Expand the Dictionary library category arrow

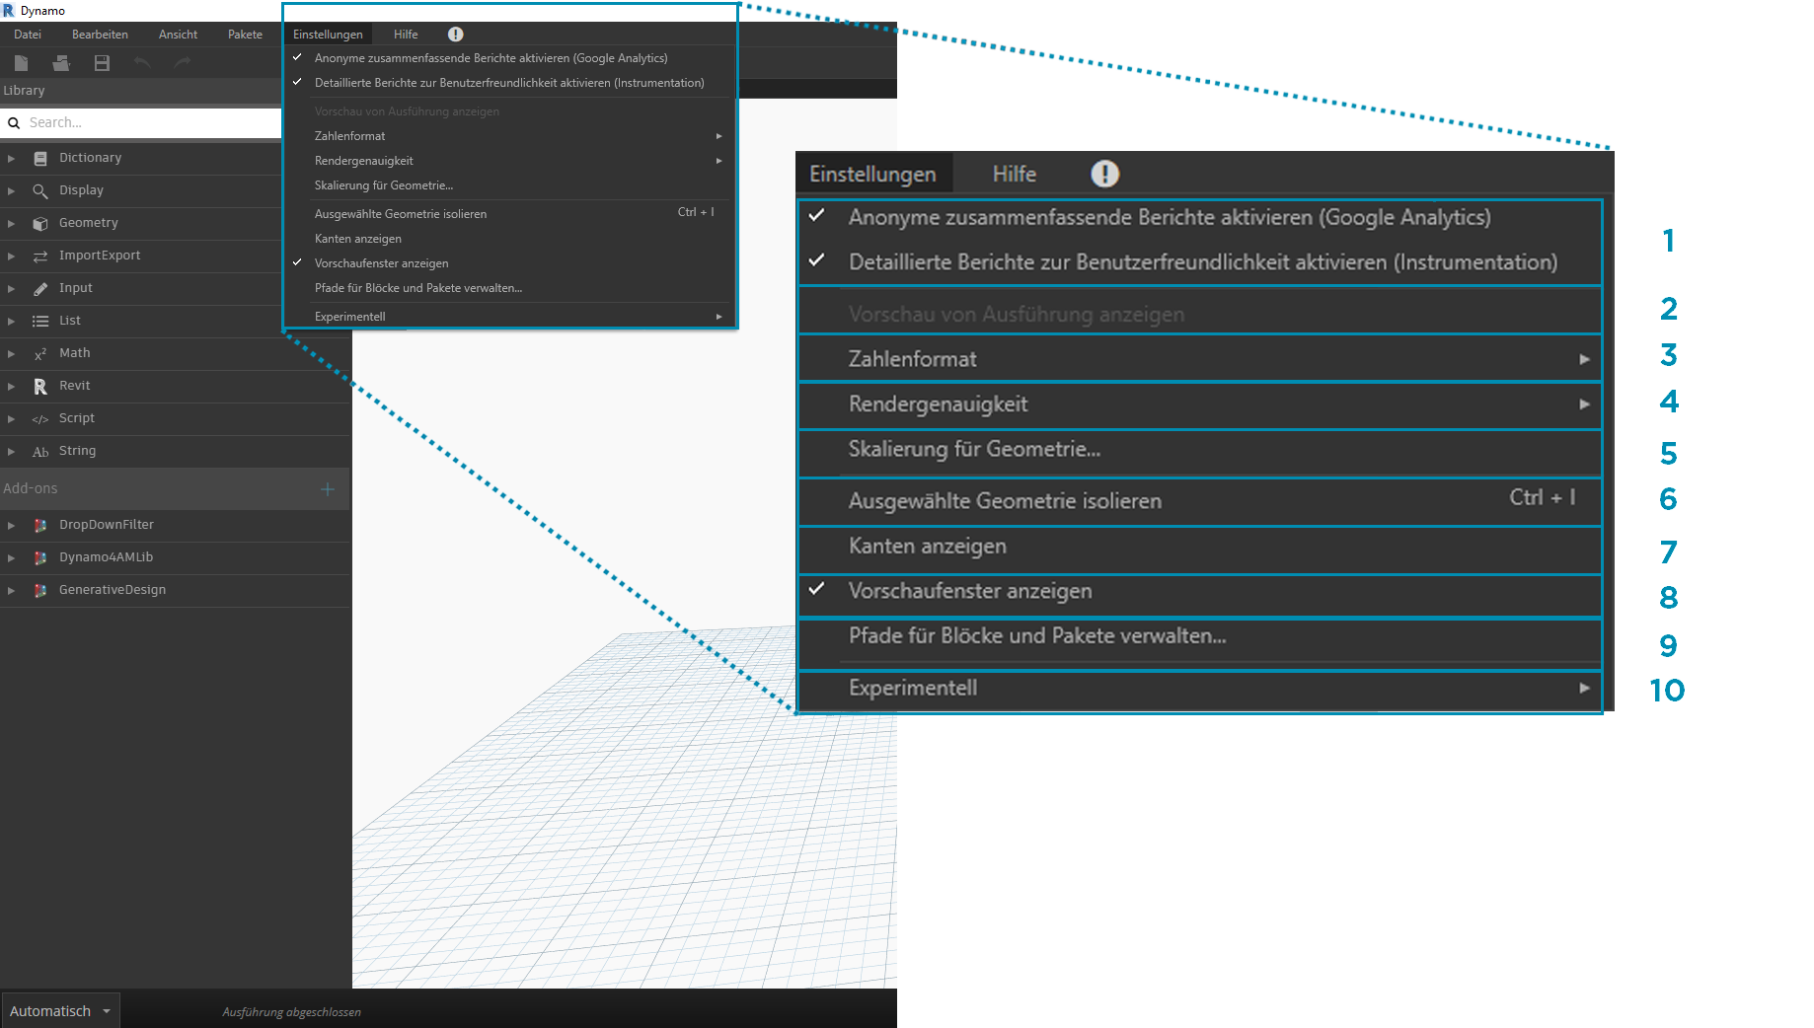[11, 158]
